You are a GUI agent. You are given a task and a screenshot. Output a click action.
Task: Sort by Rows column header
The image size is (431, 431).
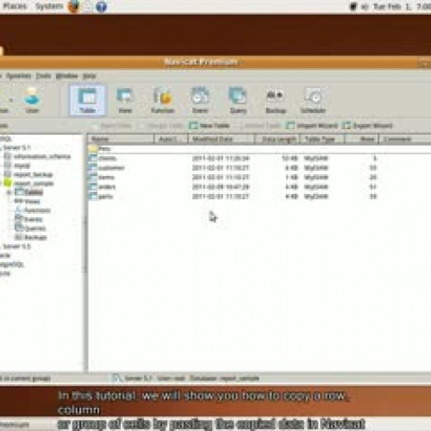[x=361, y=139]
